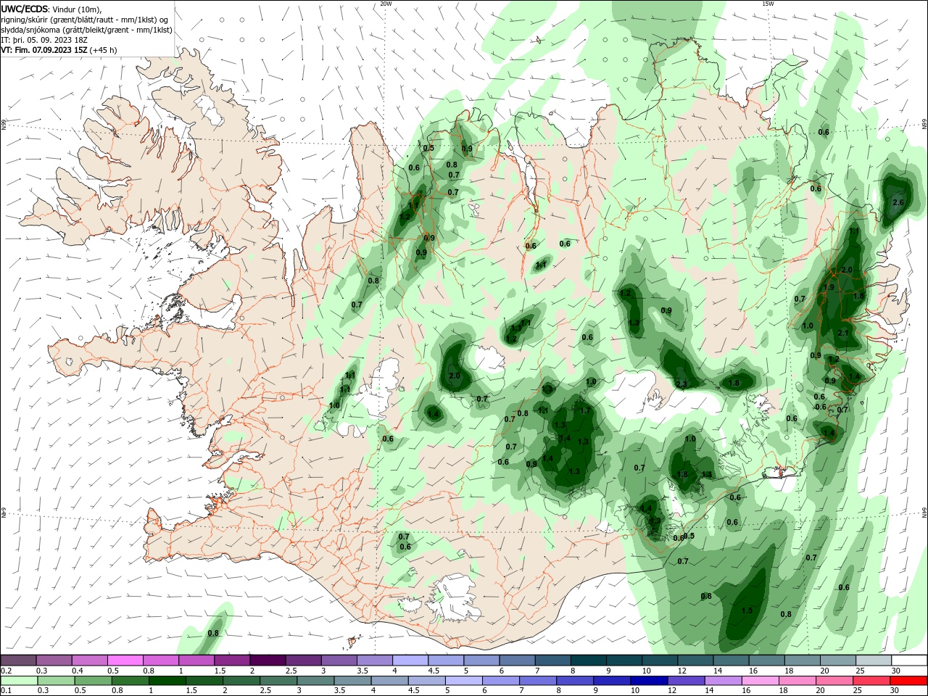Pick the darkest purple swatch labeled 2
The height and width of the screenshot is (696, 928).
(x=268, y=660)
